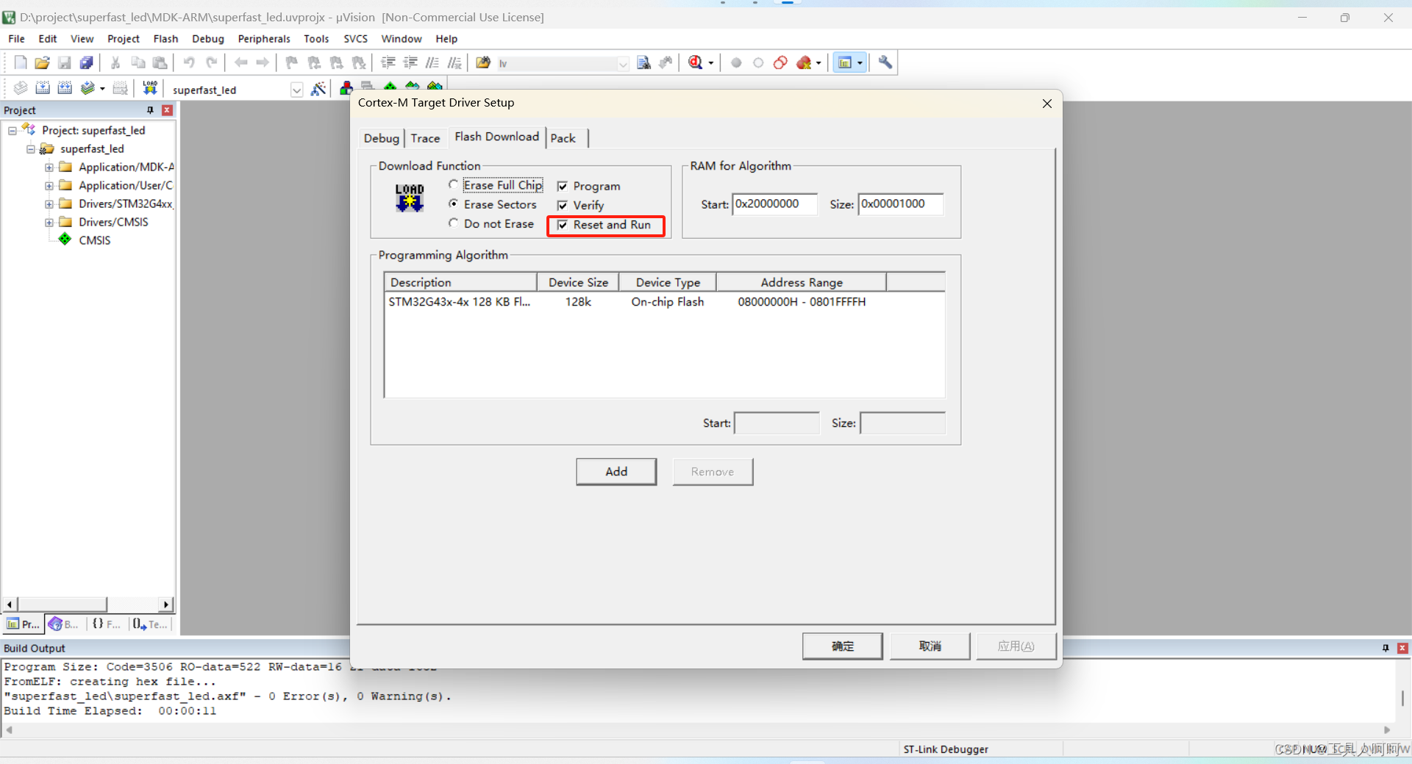This screenshot has width=1412, height=764.
Task: Toggle the Reset and Run checkbox
Action: tap(563, 225)
